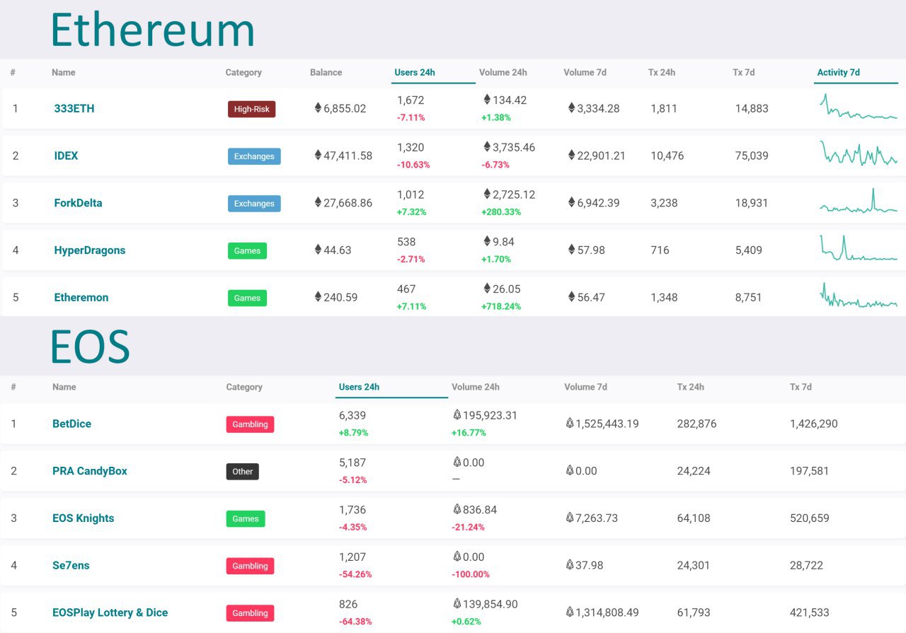The image size is (906, 633).
Task: Sort EOS table by Users 24h
Action: [x=359, y=387]
